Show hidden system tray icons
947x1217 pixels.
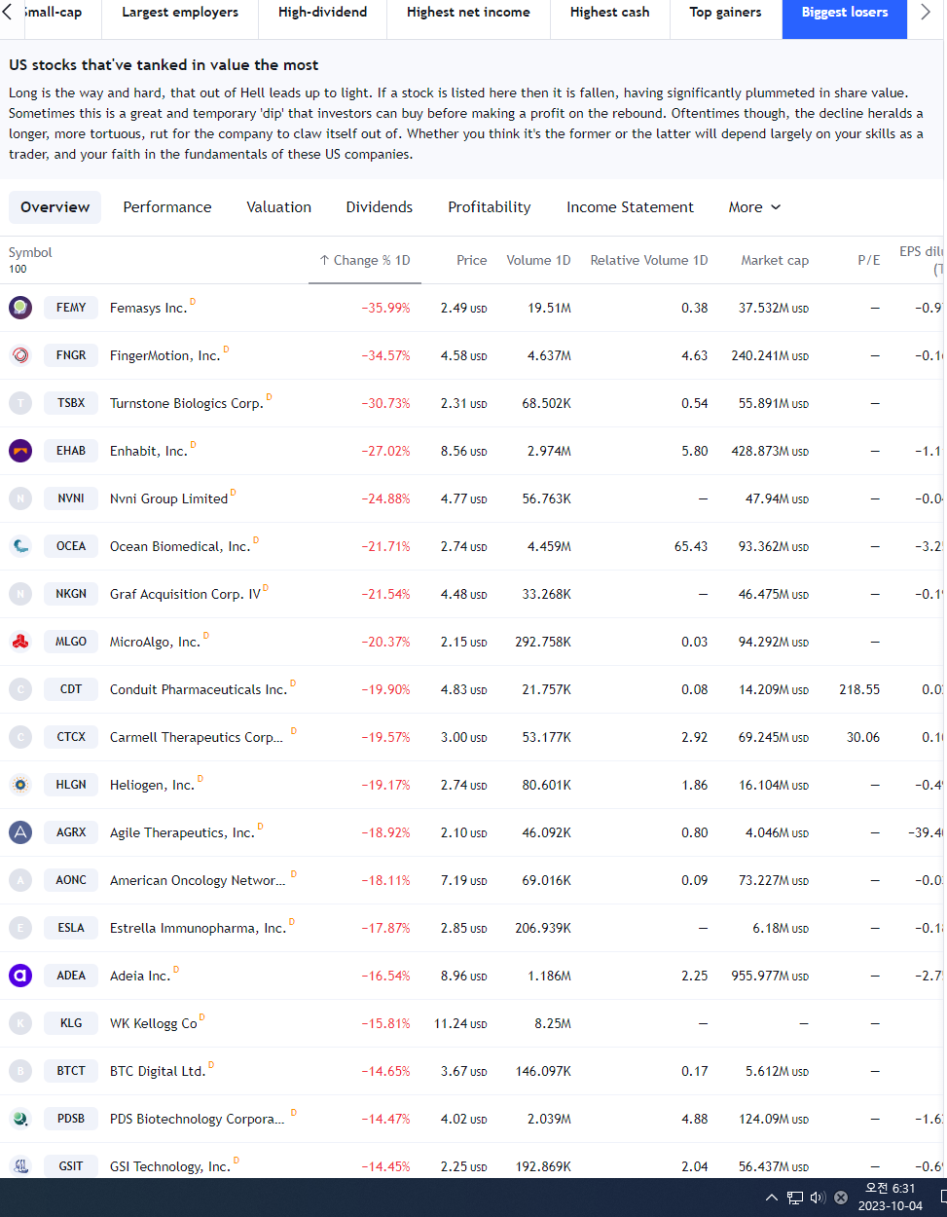772,1198
